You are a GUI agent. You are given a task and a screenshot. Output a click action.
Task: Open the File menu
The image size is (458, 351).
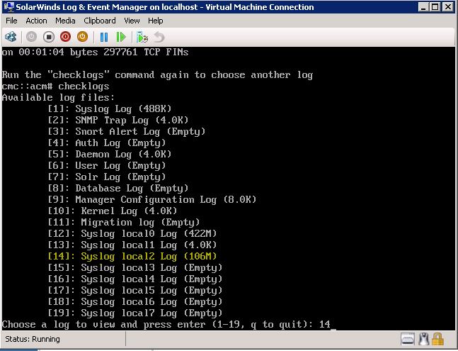[x=11, y=21]
